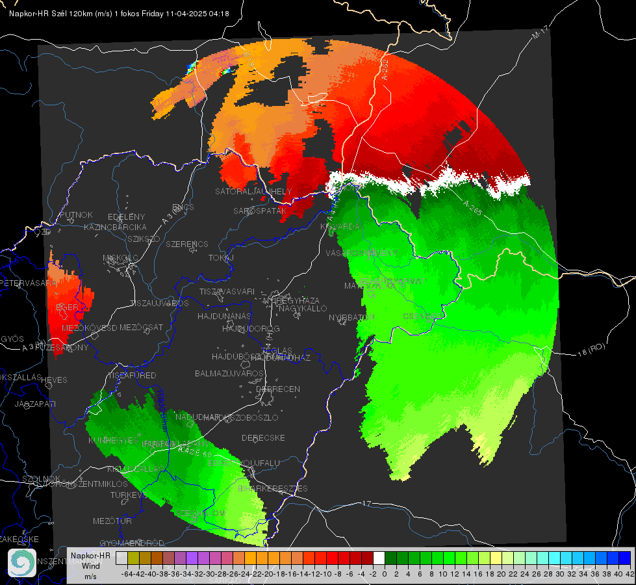The height and width of the screenshot is (585, 636).
Task: Click the FÜZESABONY city label
Action: (x=62, y=348)
